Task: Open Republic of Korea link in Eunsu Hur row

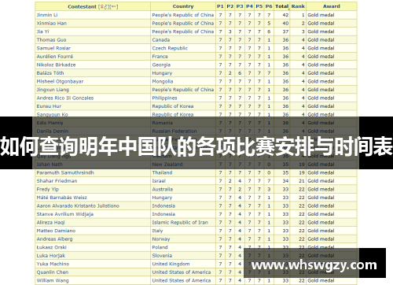Action: 173,106
